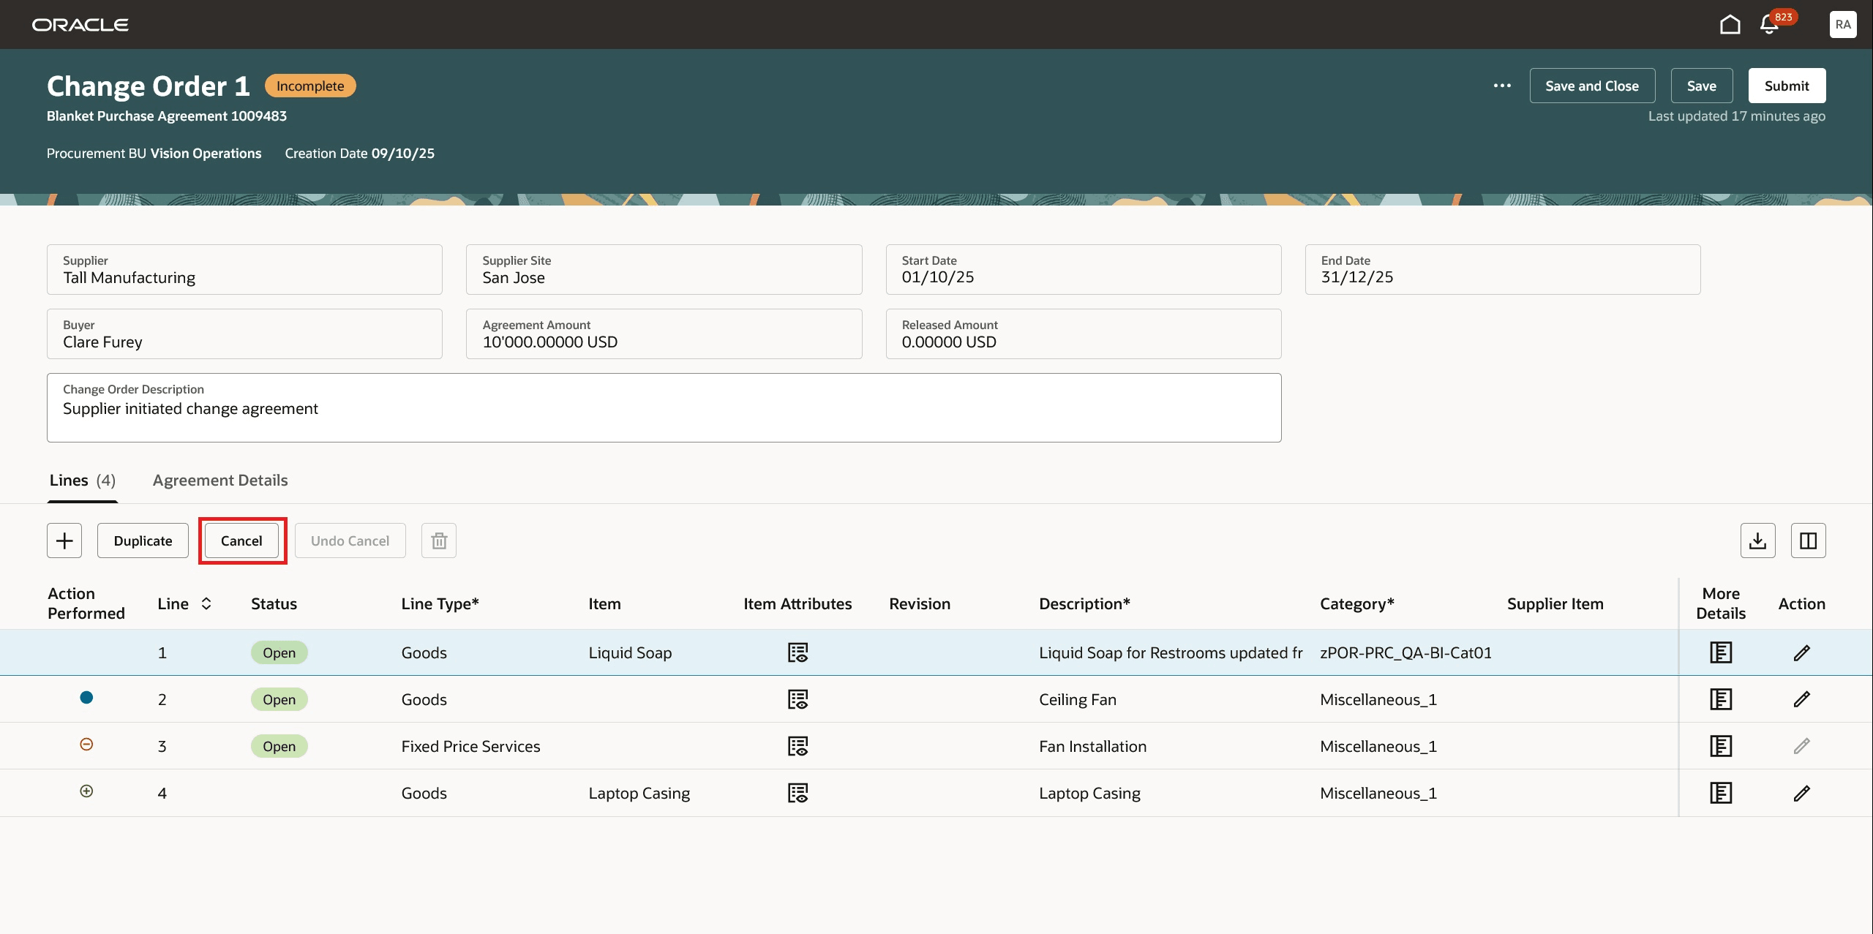Open the more actions ellipsis menu

[x=1503, y=86]
